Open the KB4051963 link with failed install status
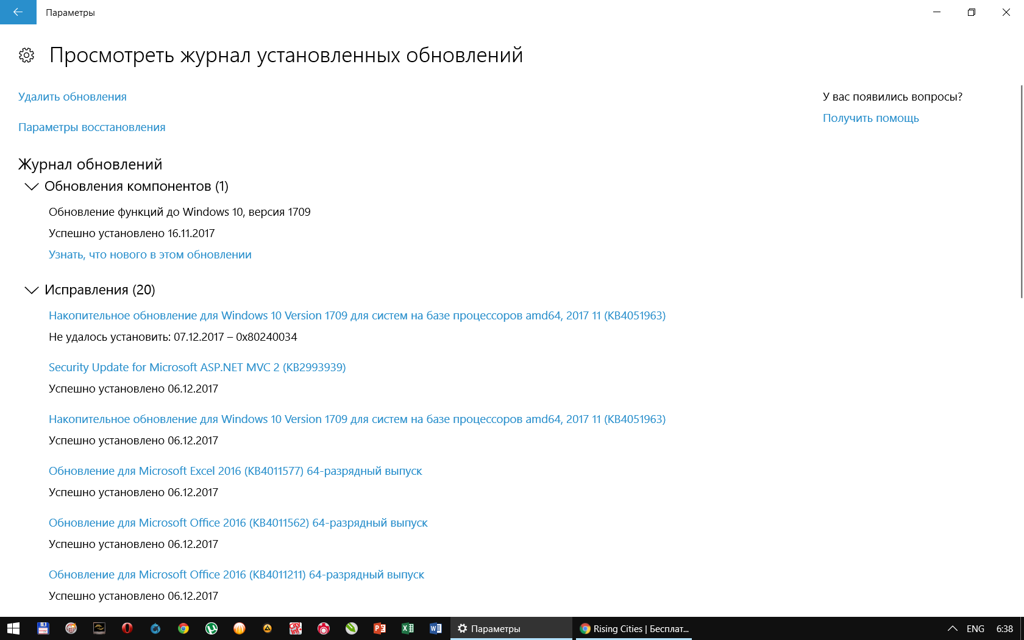This screenshot has height=640, width=1024. pyautogui.click(x=357, y=316)
